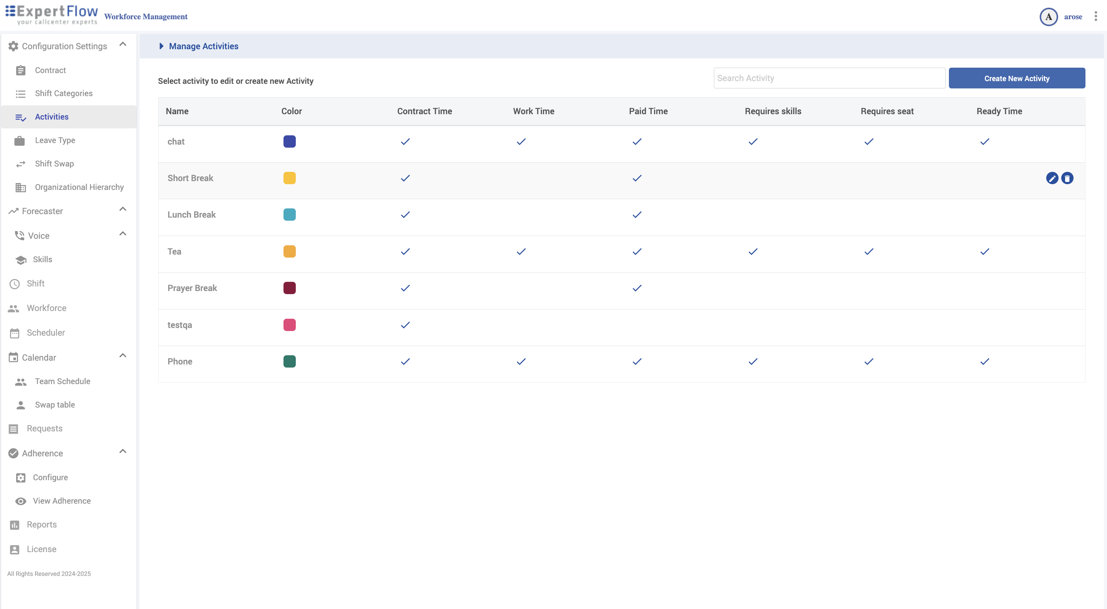Collapse the Configuration Settings section
Viewport: 1107px width, 609px height.
(x=122, y=45)
